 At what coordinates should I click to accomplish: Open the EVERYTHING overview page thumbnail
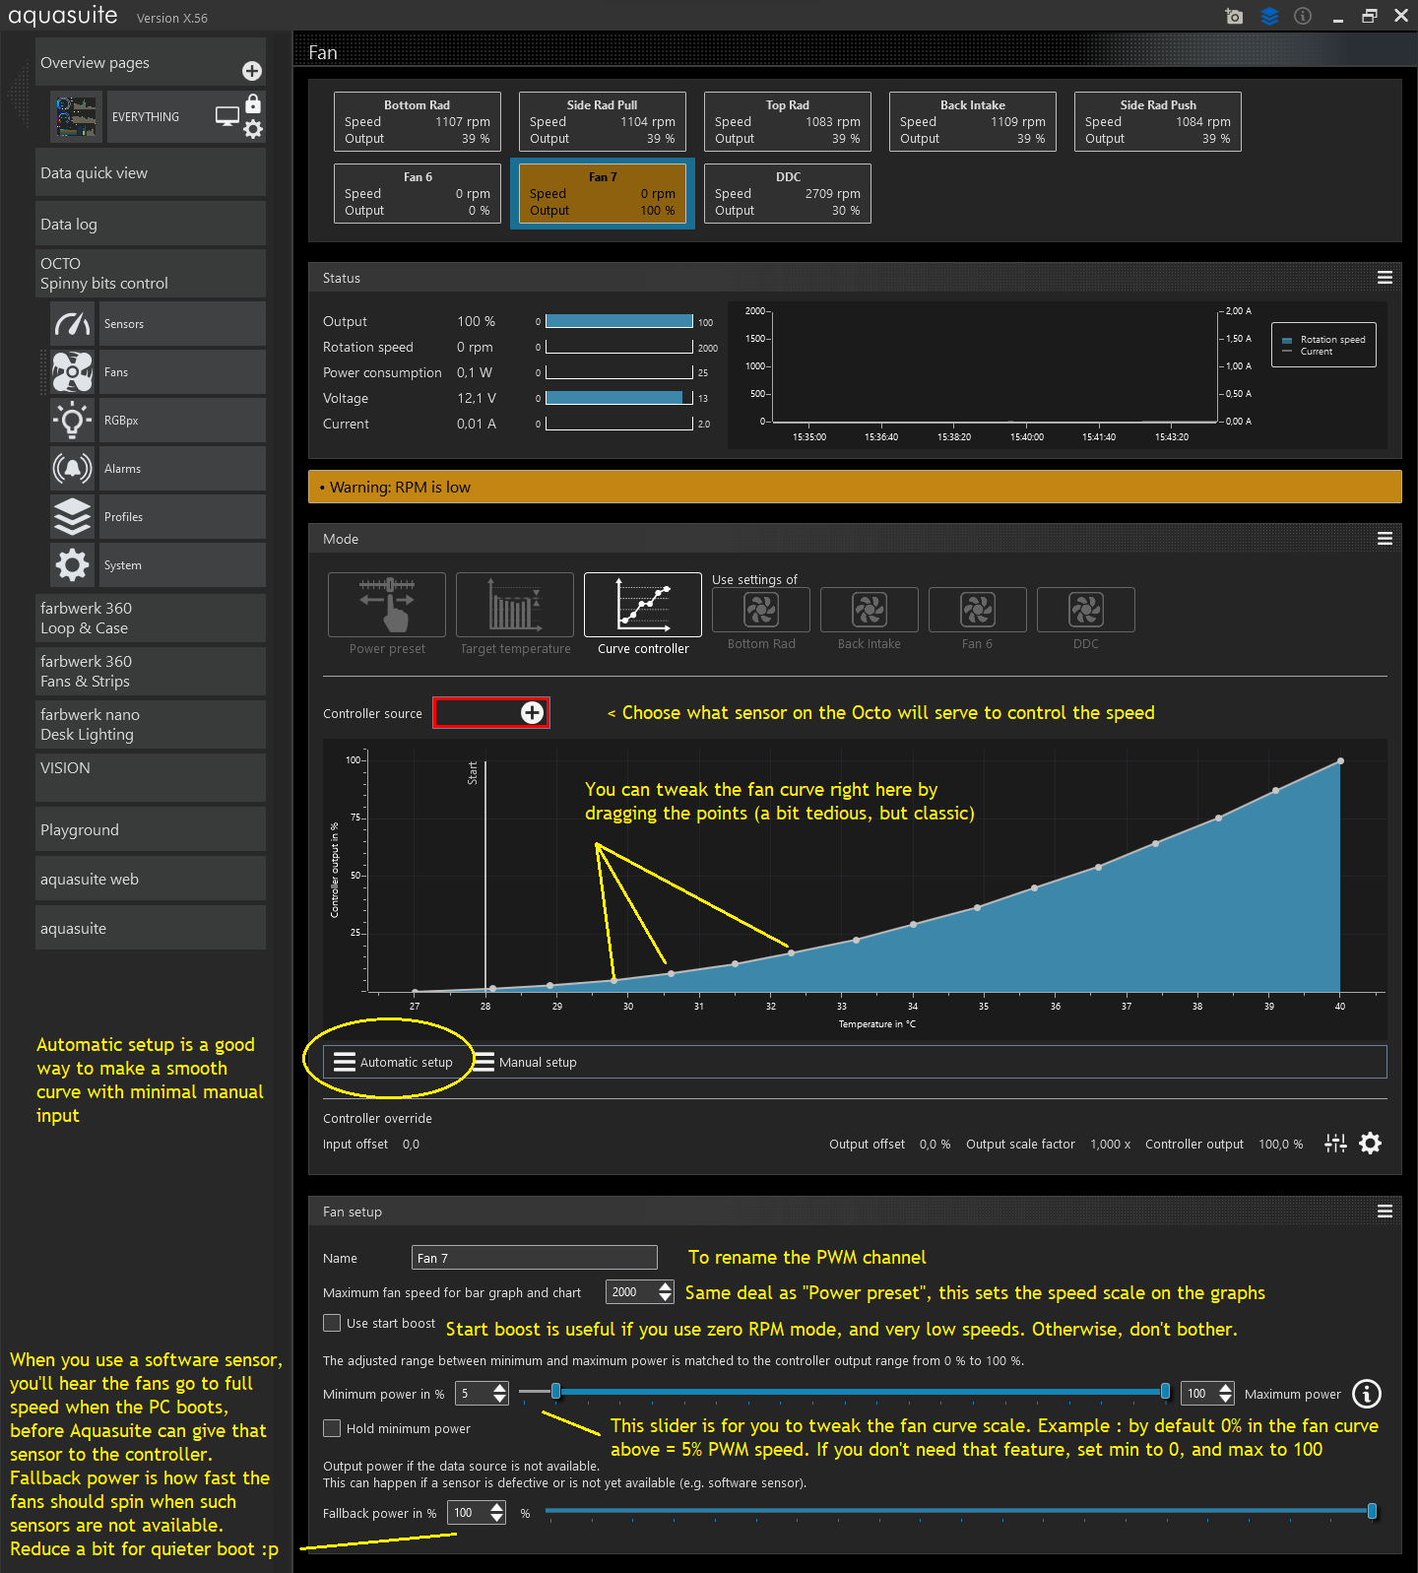coord(76,116)
